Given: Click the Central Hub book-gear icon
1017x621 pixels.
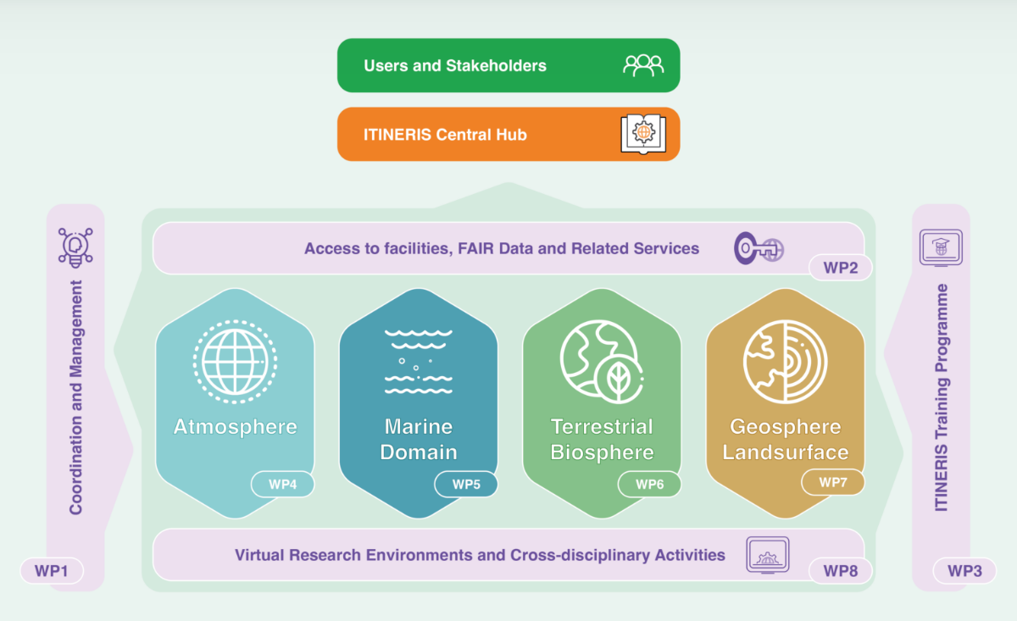Looking at the screenshot, I should (x=643, y=134).
